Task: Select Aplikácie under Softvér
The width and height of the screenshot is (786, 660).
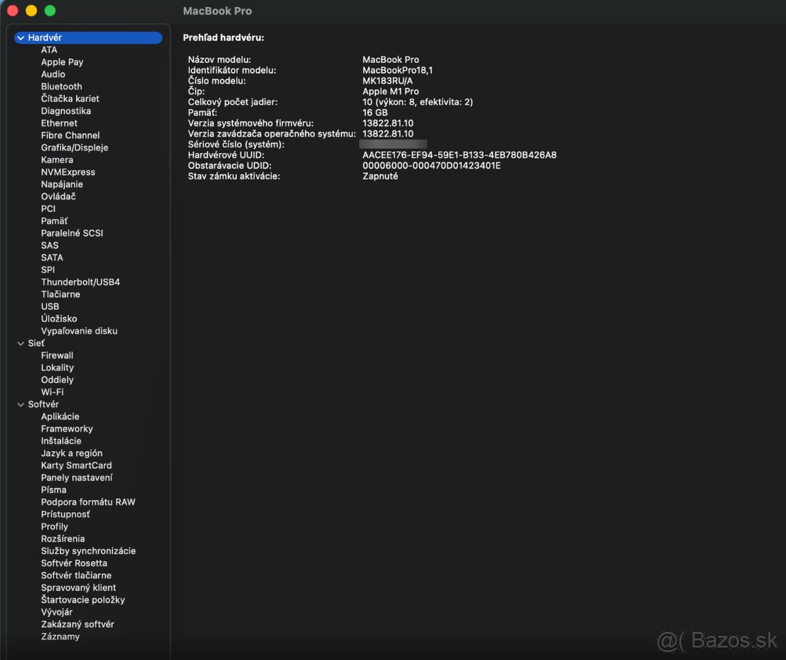Action: (60, 416)
